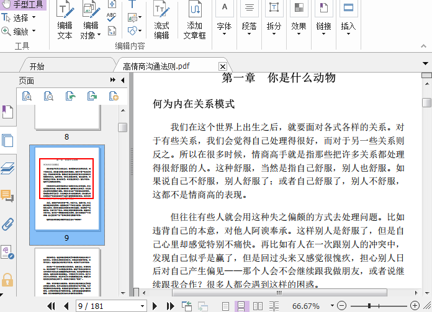Expand the Pages panel with double arrows

point(113,80)
